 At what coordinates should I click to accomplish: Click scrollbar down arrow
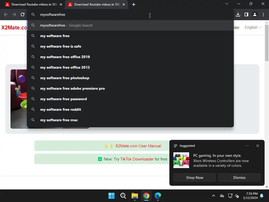tap(267, 187)
